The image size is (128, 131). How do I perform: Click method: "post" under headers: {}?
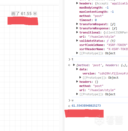[x=91, y=86]
